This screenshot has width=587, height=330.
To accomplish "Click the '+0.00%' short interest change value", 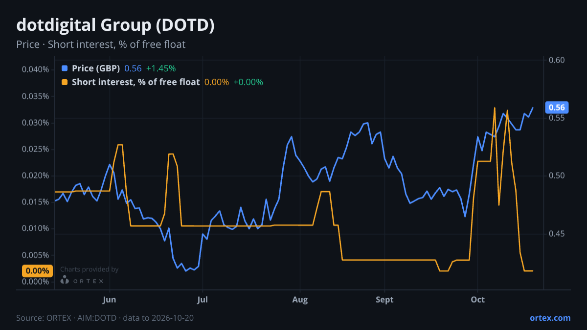I will coord(248,82).
